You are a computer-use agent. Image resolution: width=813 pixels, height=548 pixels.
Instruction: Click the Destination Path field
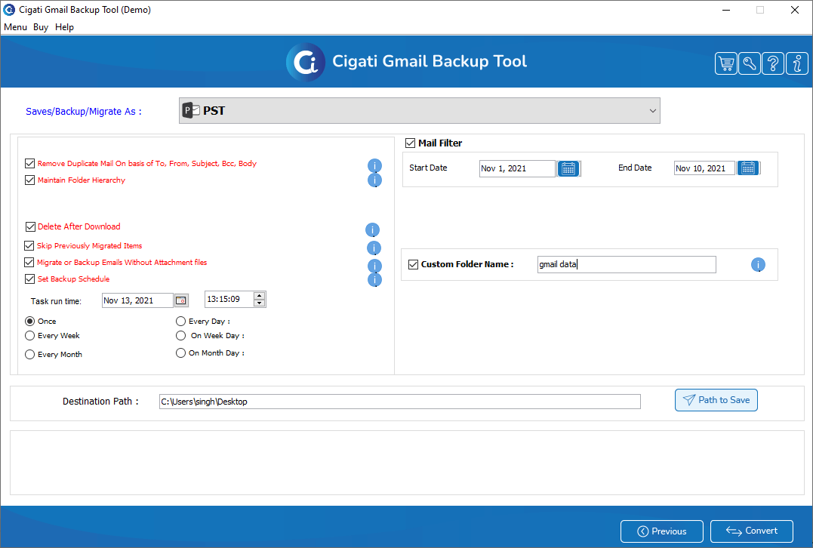click(x=400, y=402)
